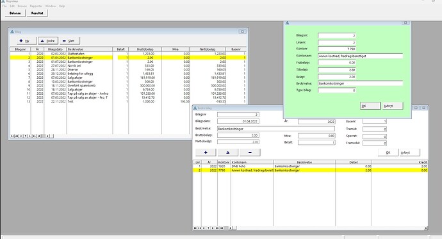Image resolution: width=442 pixels, height=239 pixels.
Task: Open the Rapporter menu
Action: pos(36,6)
